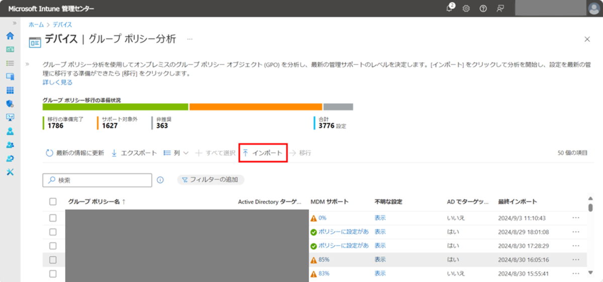Open the account avatar in header
The image size is (603, 282).
point(593,9)
